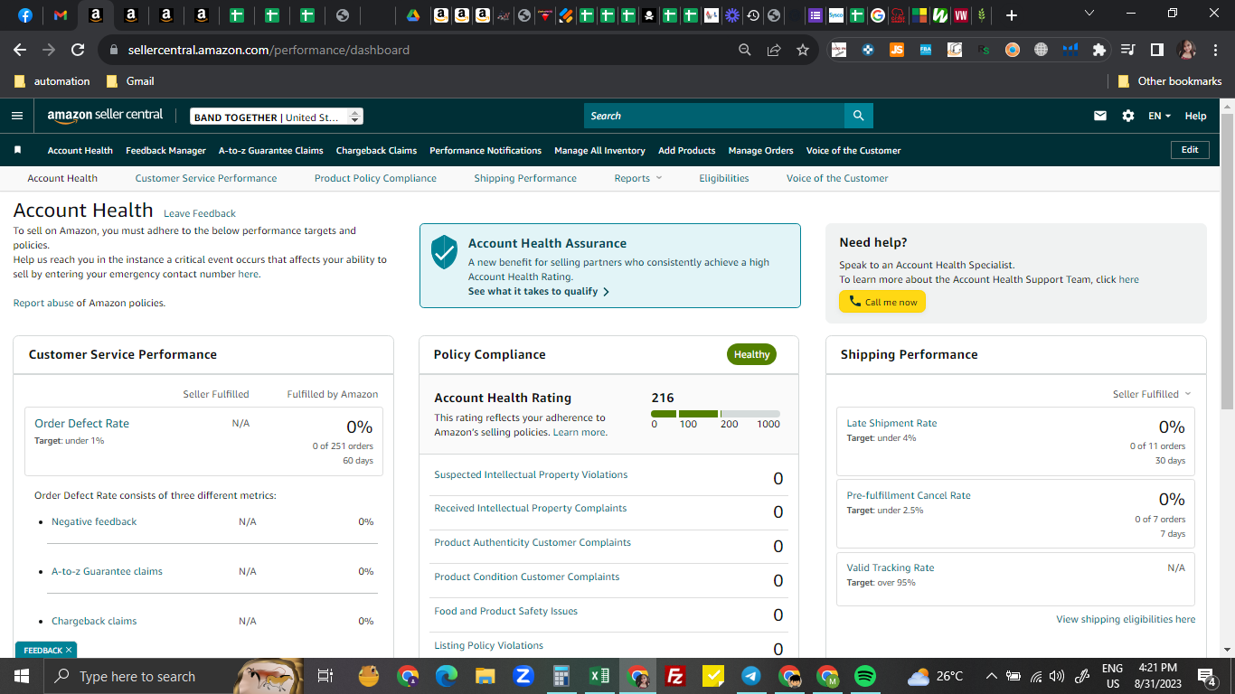Open the Seller Central hamburger menu
This screenshot has height=694, width=1235.
(17, 116)
